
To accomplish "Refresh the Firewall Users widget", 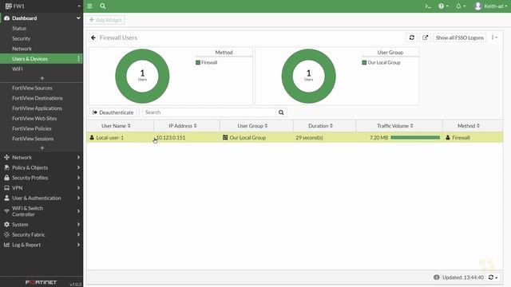I will [x=412, y=37].
